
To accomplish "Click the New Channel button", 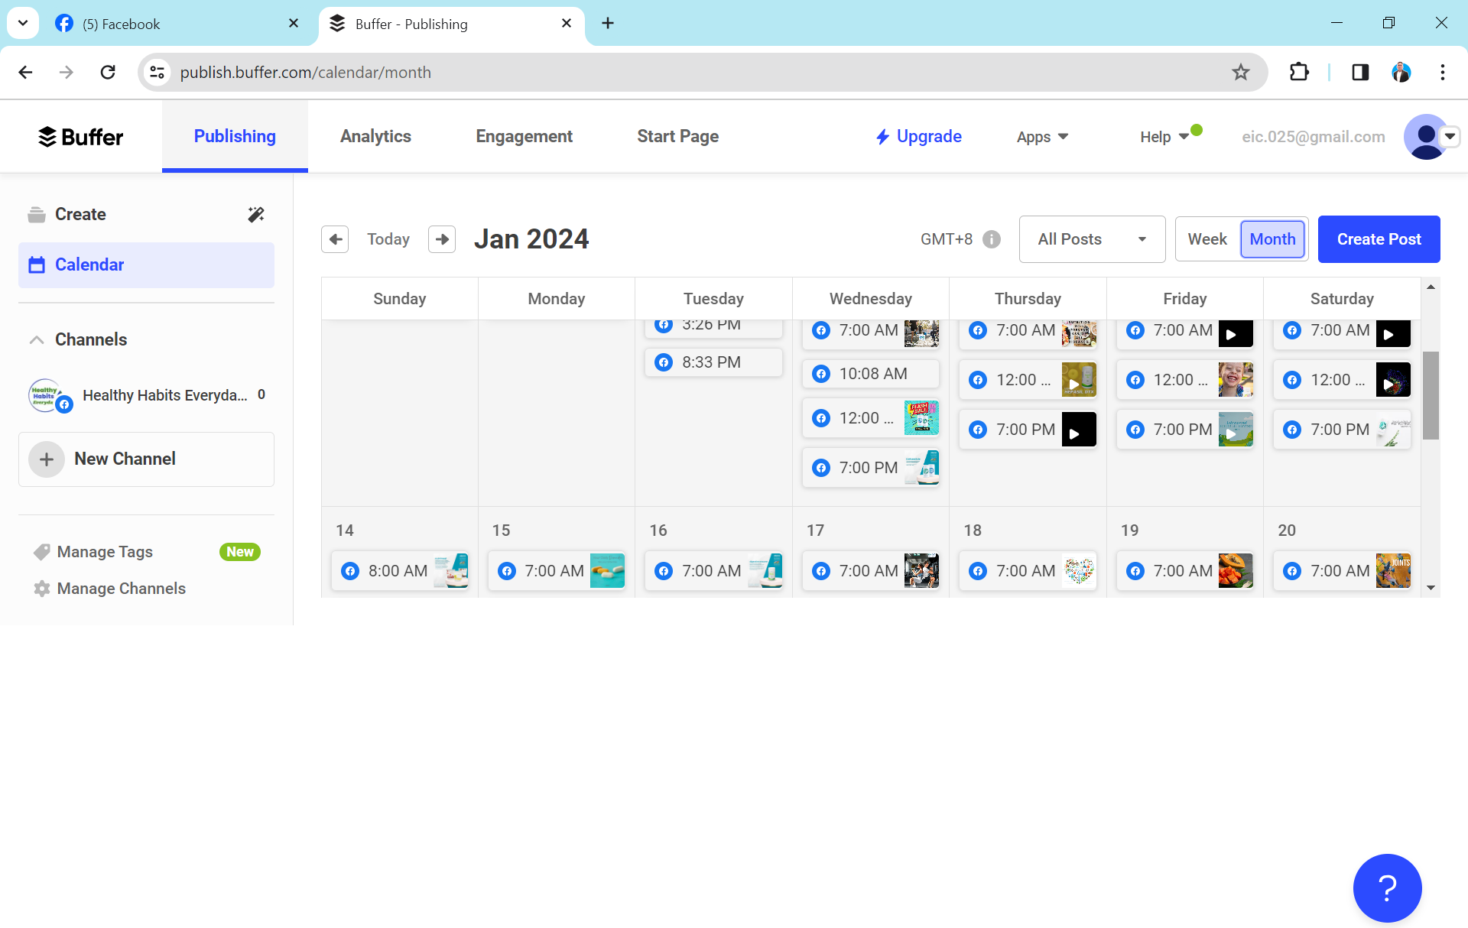I will pos(146,459).
